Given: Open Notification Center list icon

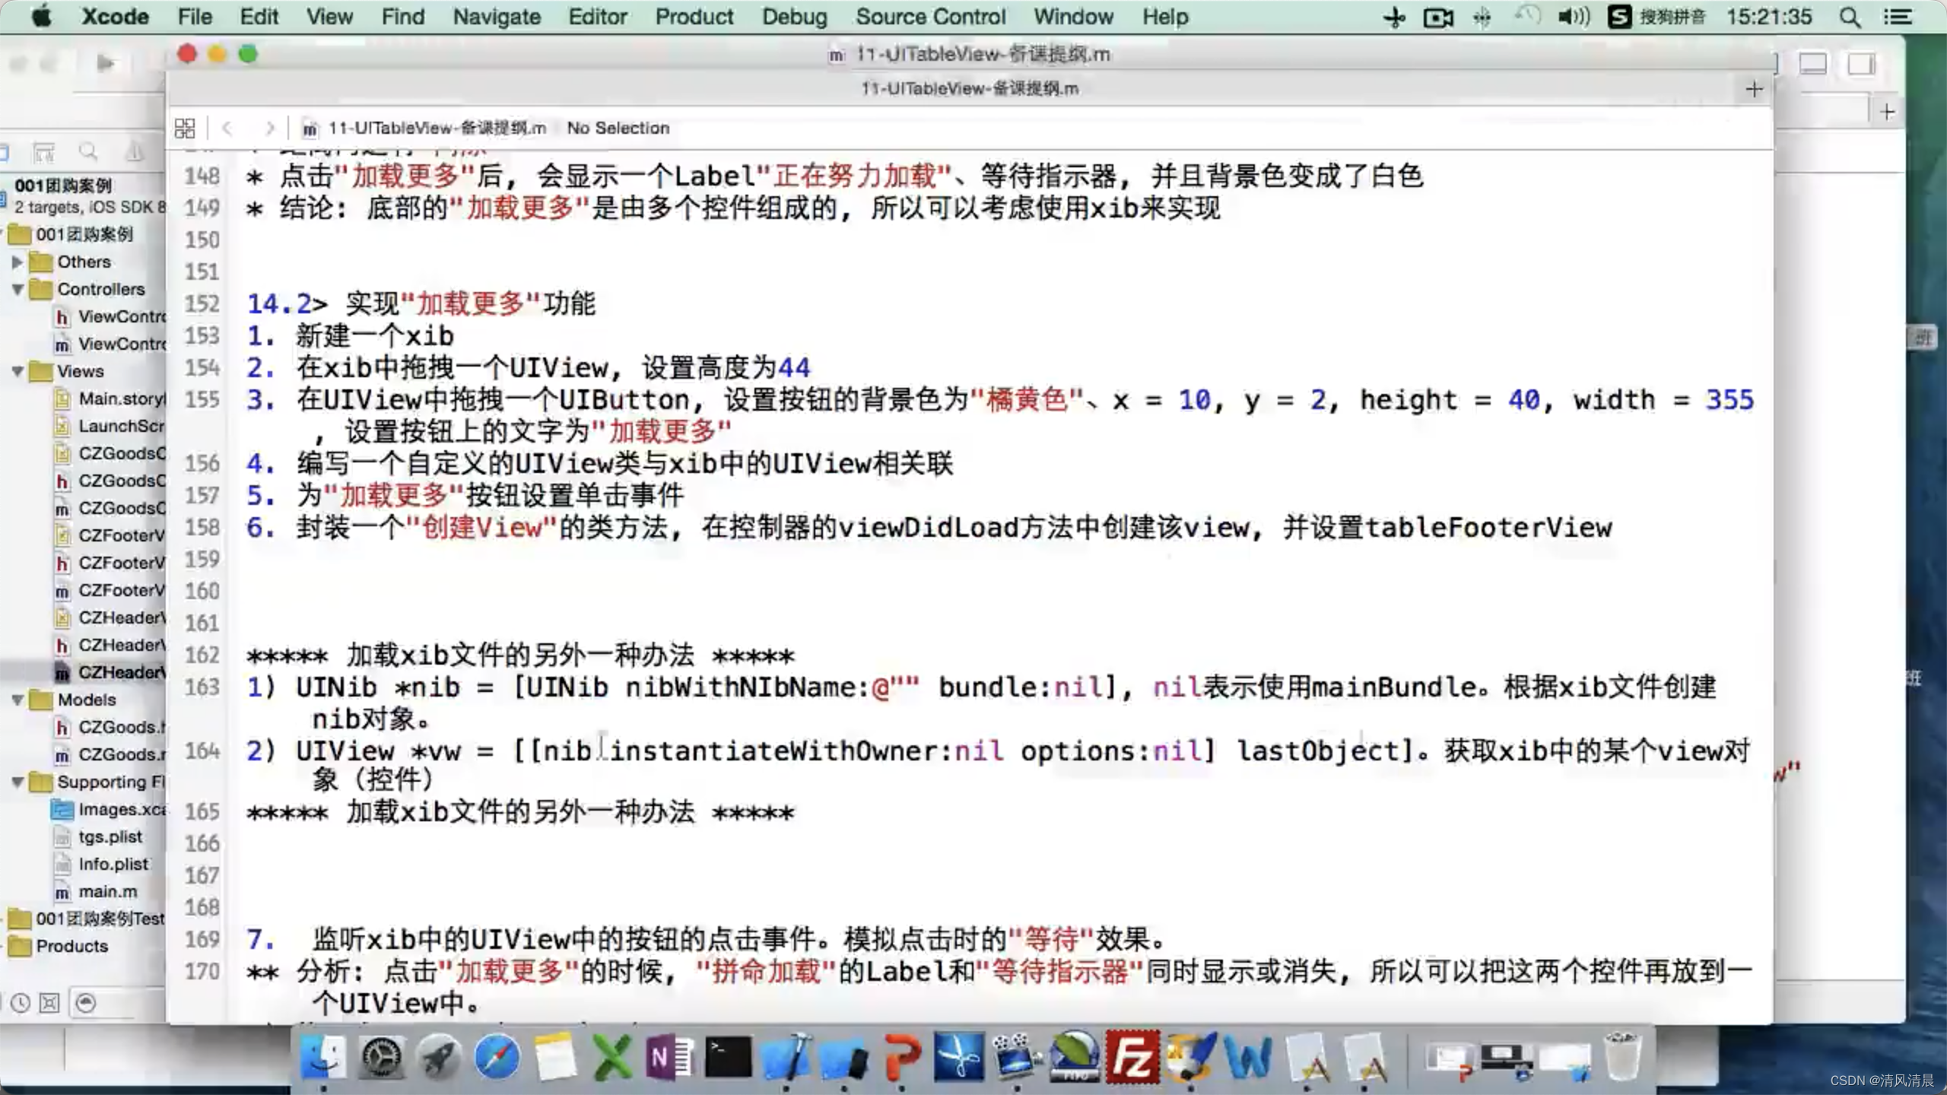Looking at the screenshot, I should point(1898,17).
